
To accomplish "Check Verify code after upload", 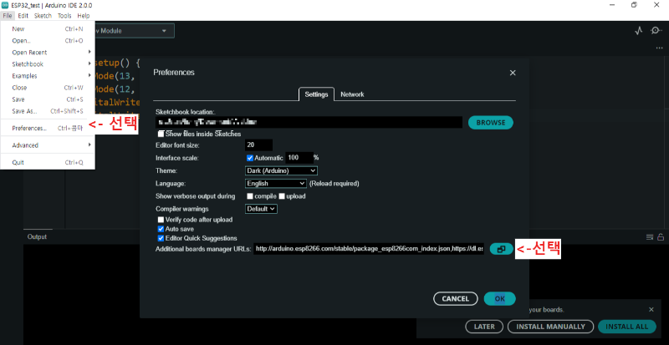I will point(161,220).
